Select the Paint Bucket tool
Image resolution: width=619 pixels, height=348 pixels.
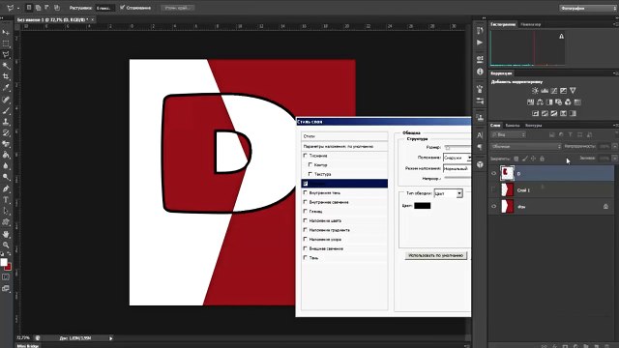pos(6,155)
